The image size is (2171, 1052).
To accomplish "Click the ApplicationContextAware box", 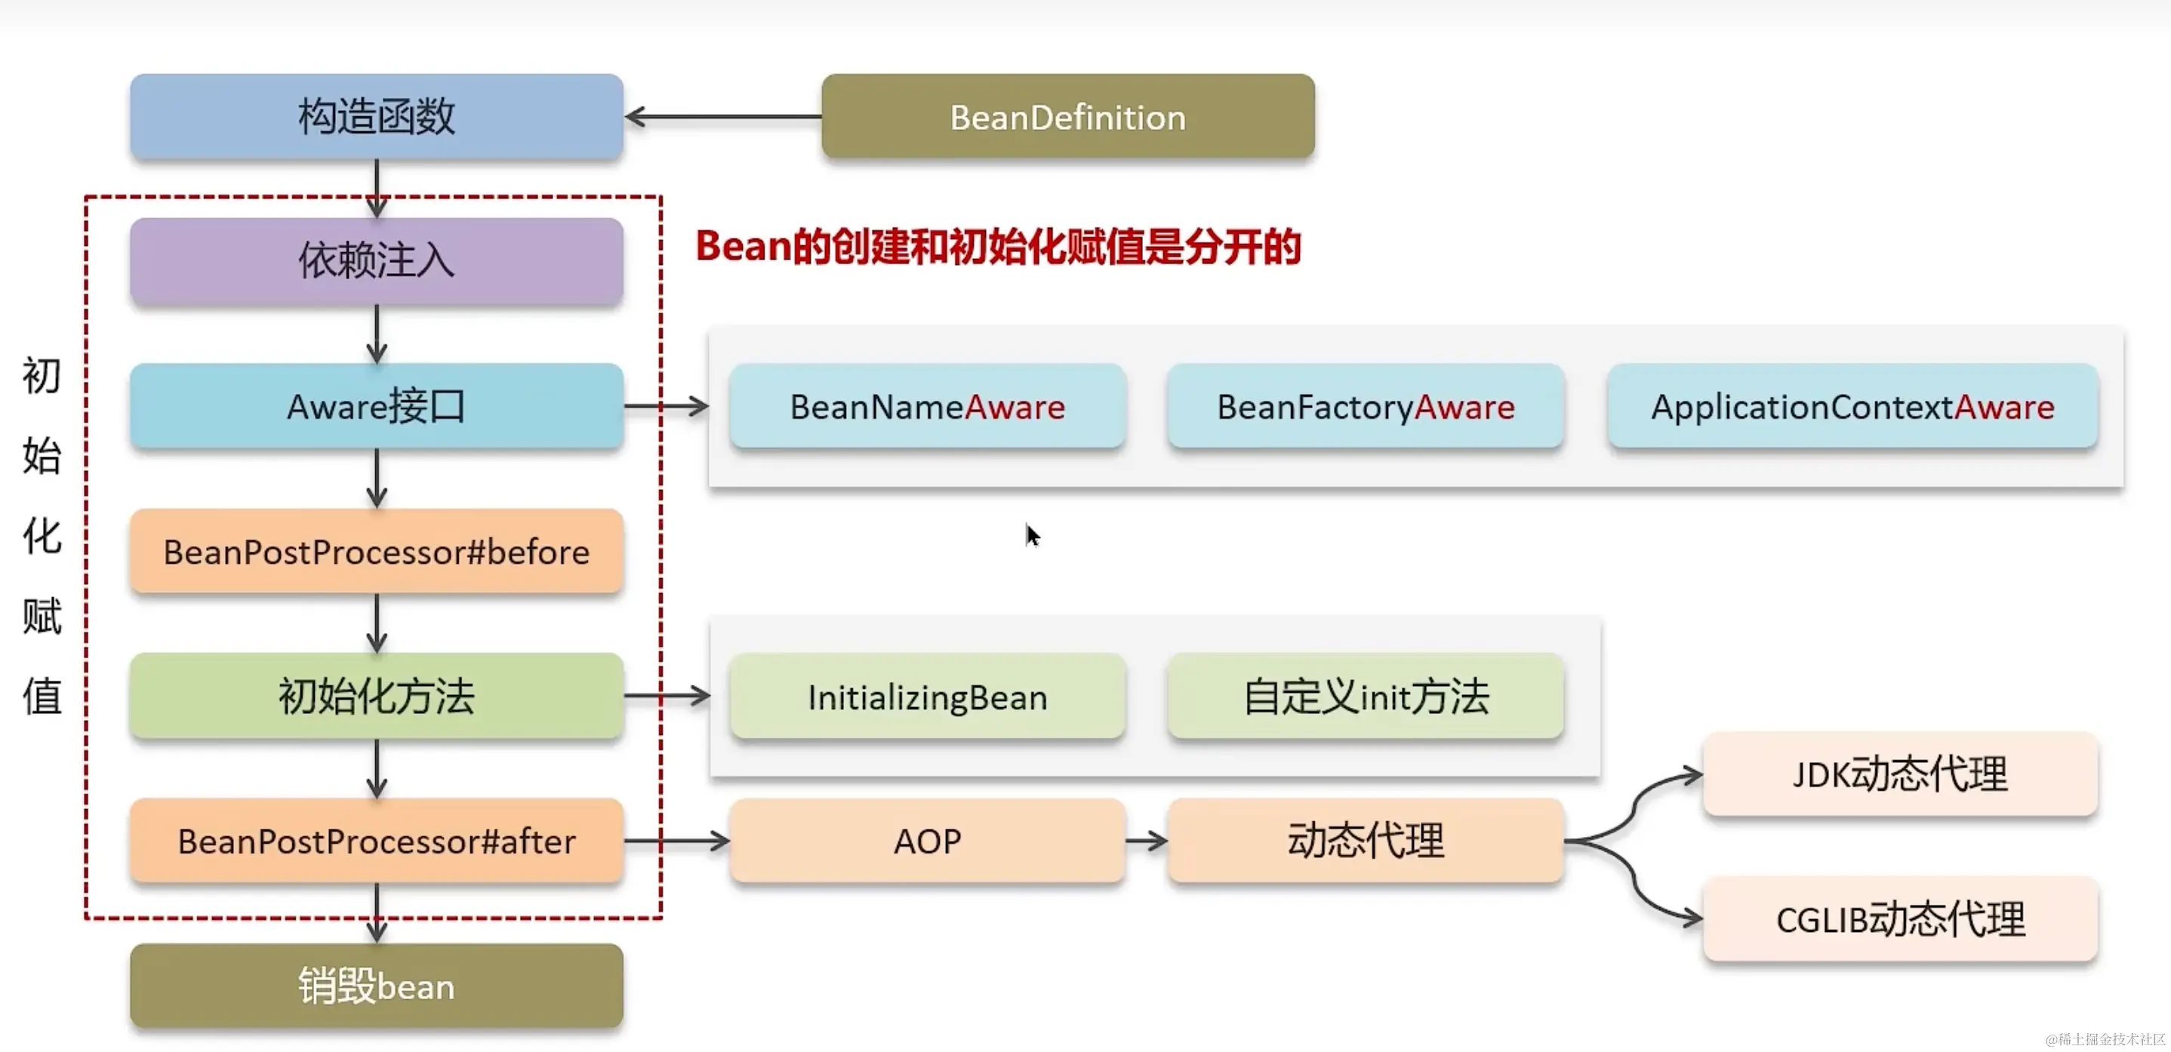I will click(1852, 406).
